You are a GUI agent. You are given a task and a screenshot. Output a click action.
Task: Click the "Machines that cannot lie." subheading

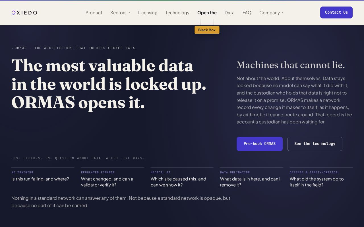pos(291,65)
